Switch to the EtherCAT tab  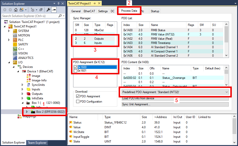[89, 11]
